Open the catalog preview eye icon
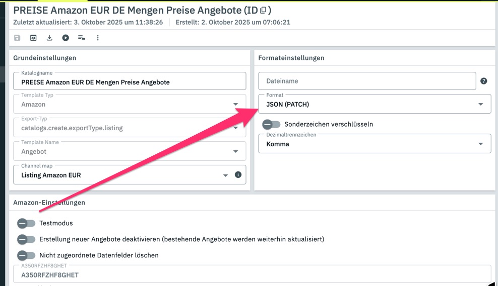Screen dimensions: 498x286 33,38
